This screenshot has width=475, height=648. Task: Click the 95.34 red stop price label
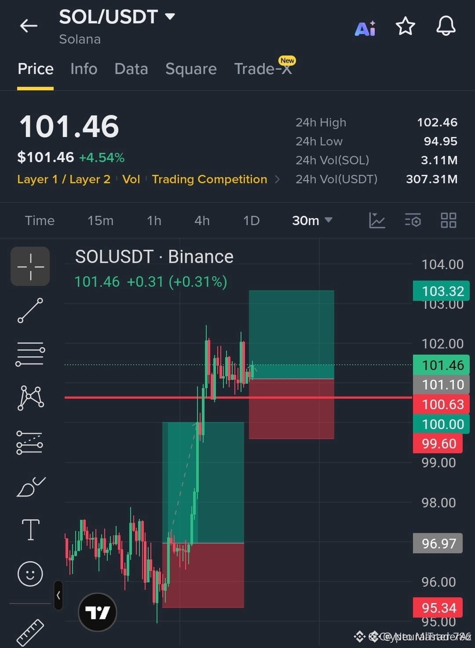[x=438, y=608]
